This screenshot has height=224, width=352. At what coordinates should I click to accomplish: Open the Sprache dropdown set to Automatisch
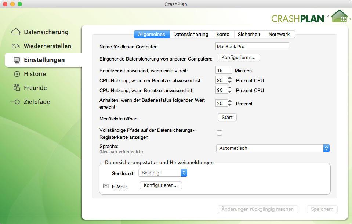click(273, 148)
